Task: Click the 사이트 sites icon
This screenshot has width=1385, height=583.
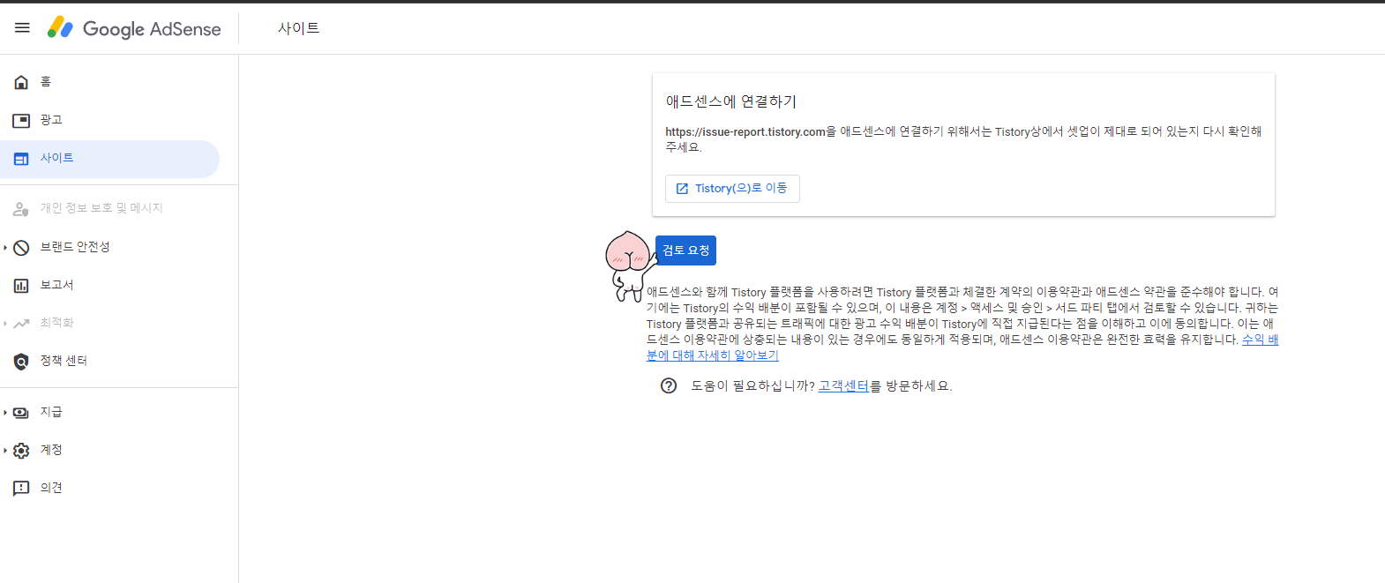Action: (21, 159)
